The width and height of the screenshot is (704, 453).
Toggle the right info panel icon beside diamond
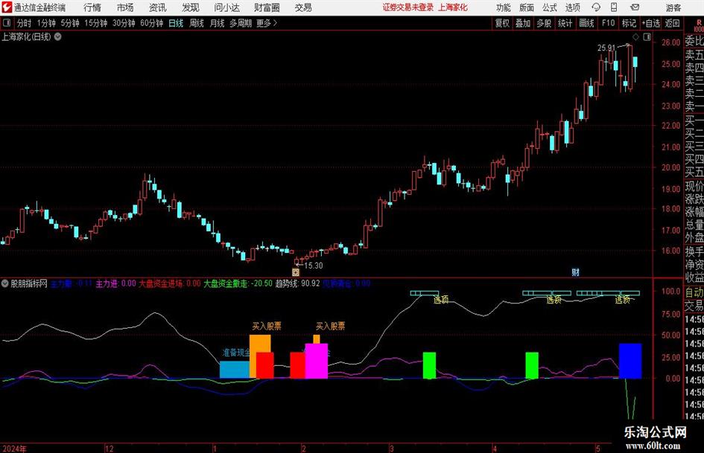coord(647,36)
